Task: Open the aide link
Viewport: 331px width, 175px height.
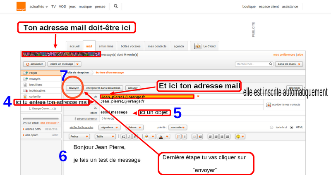Action: (x=300, y=54)
